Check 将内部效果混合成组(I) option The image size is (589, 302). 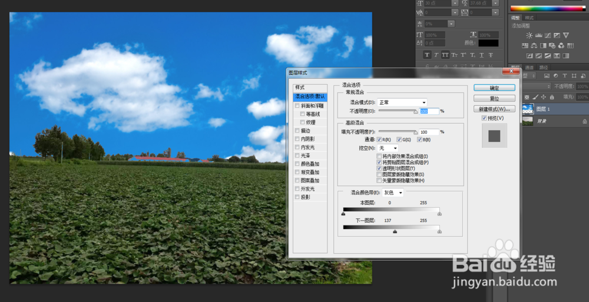click(x=379, y=156)
